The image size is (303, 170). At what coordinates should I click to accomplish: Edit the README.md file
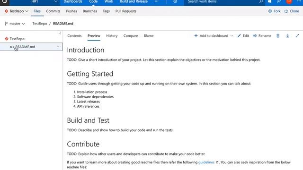click(243, 36)
